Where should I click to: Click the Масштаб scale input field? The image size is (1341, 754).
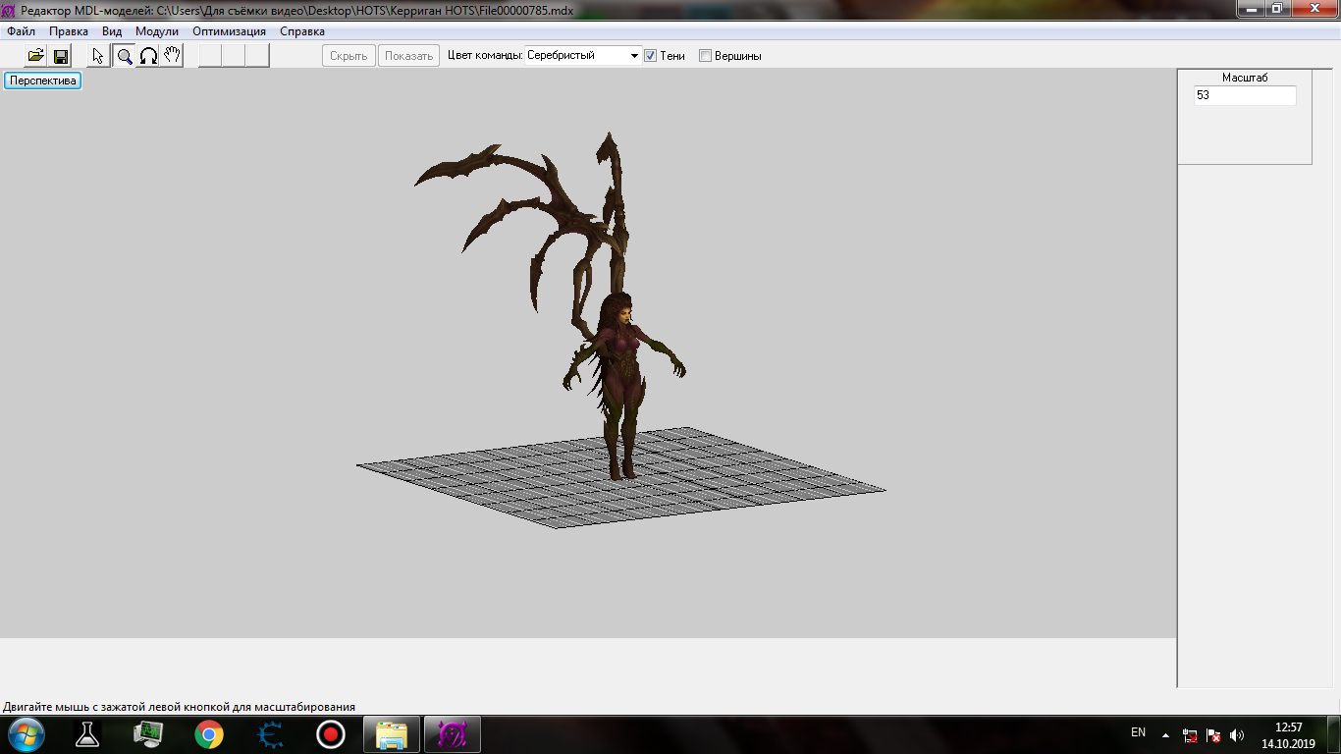[1244, 96]
